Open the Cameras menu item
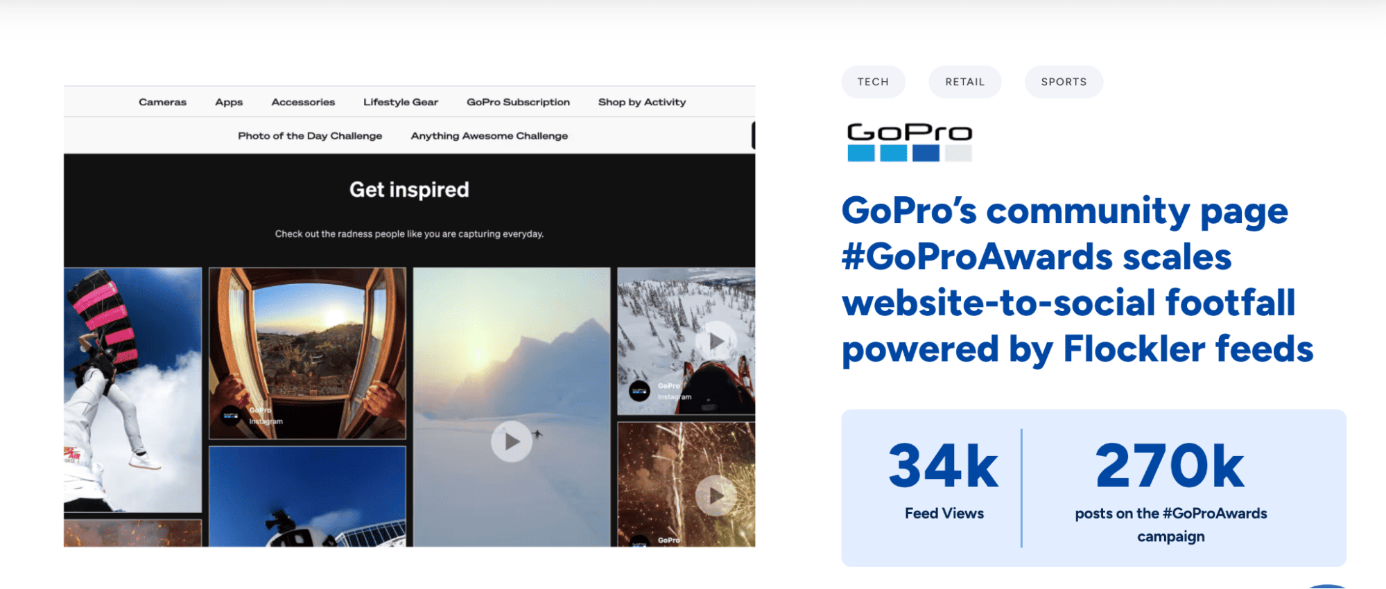 tap(162, 102)
